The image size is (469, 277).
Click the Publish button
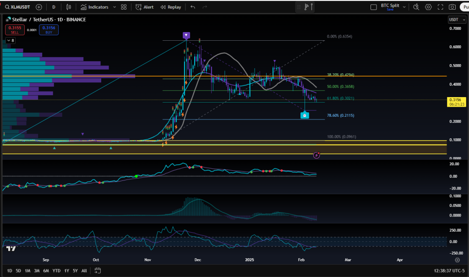(464, 7)
